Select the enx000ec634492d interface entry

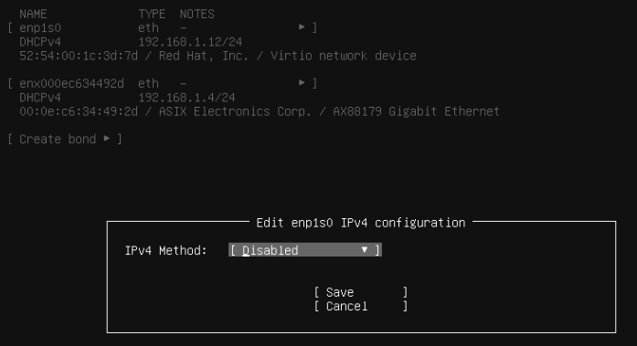click(163, 83)
